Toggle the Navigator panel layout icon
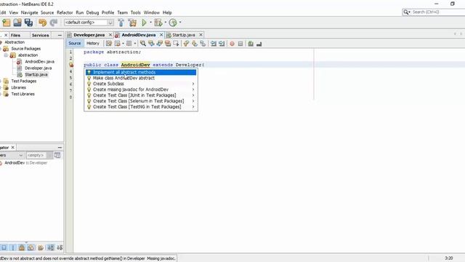 click(x=57, y=155)
